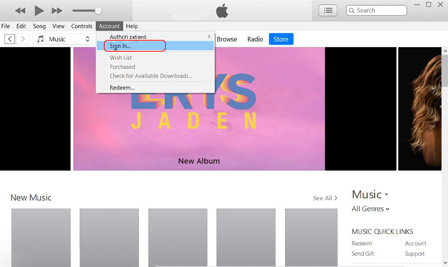Open the All Genres dropdown
This screenshot has height=267, width=448.
[371, 209]
